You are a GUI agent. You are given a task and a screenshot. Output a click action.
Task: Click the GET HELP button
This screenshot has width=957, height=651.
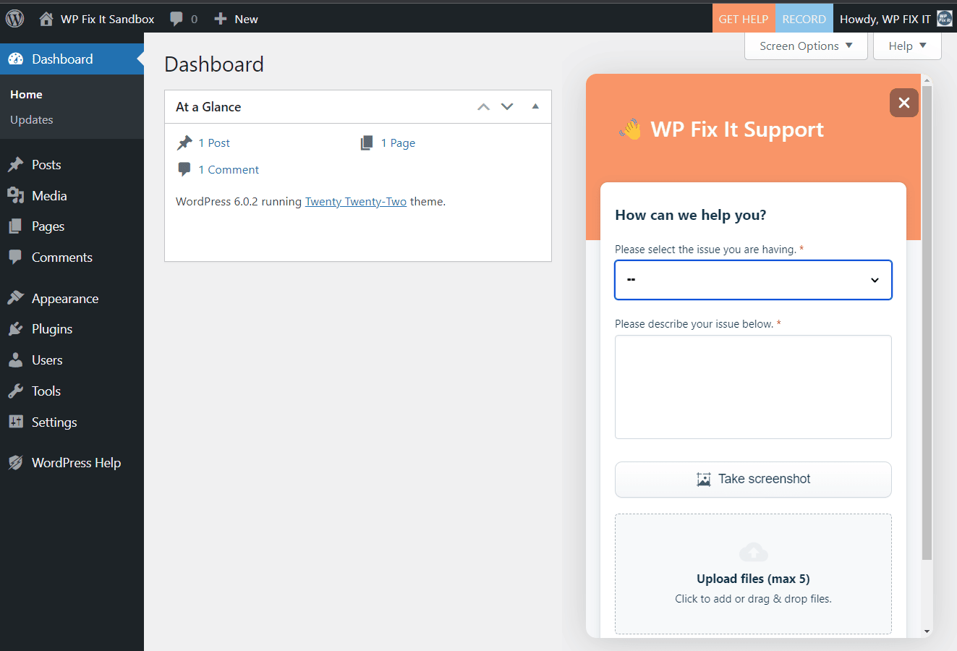pos(744,19)
